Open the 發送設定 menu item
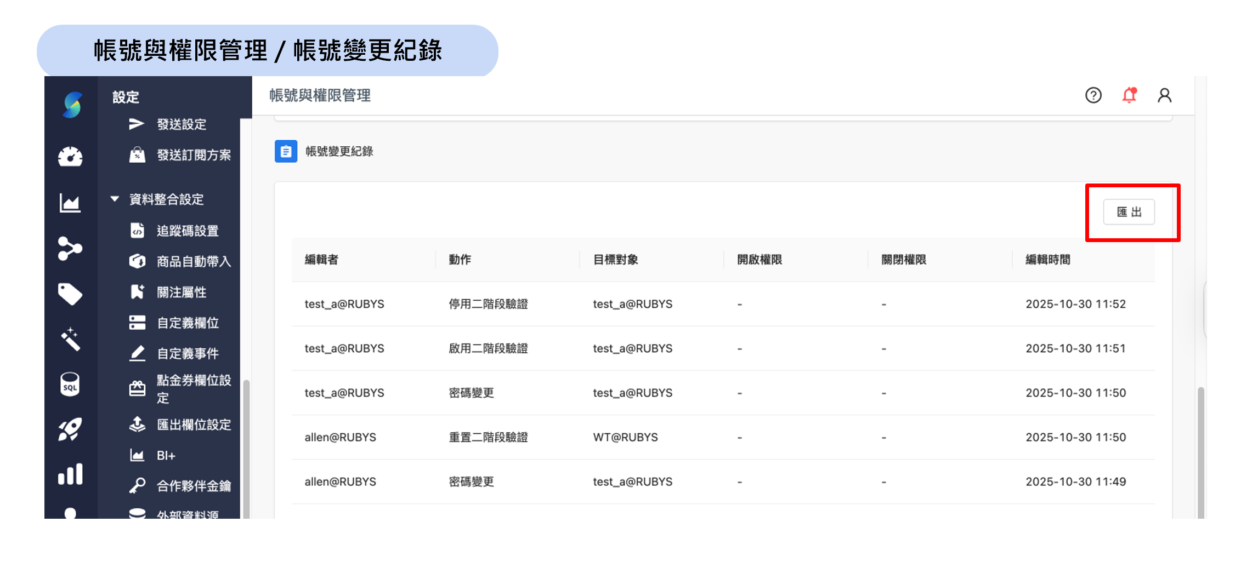Screen dimensions: 1258x562 [x=181, y=124]
